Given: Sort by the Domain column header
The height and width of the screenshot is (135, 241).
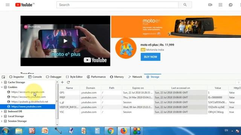Looking at the screenshot, I should click(90, 88).
